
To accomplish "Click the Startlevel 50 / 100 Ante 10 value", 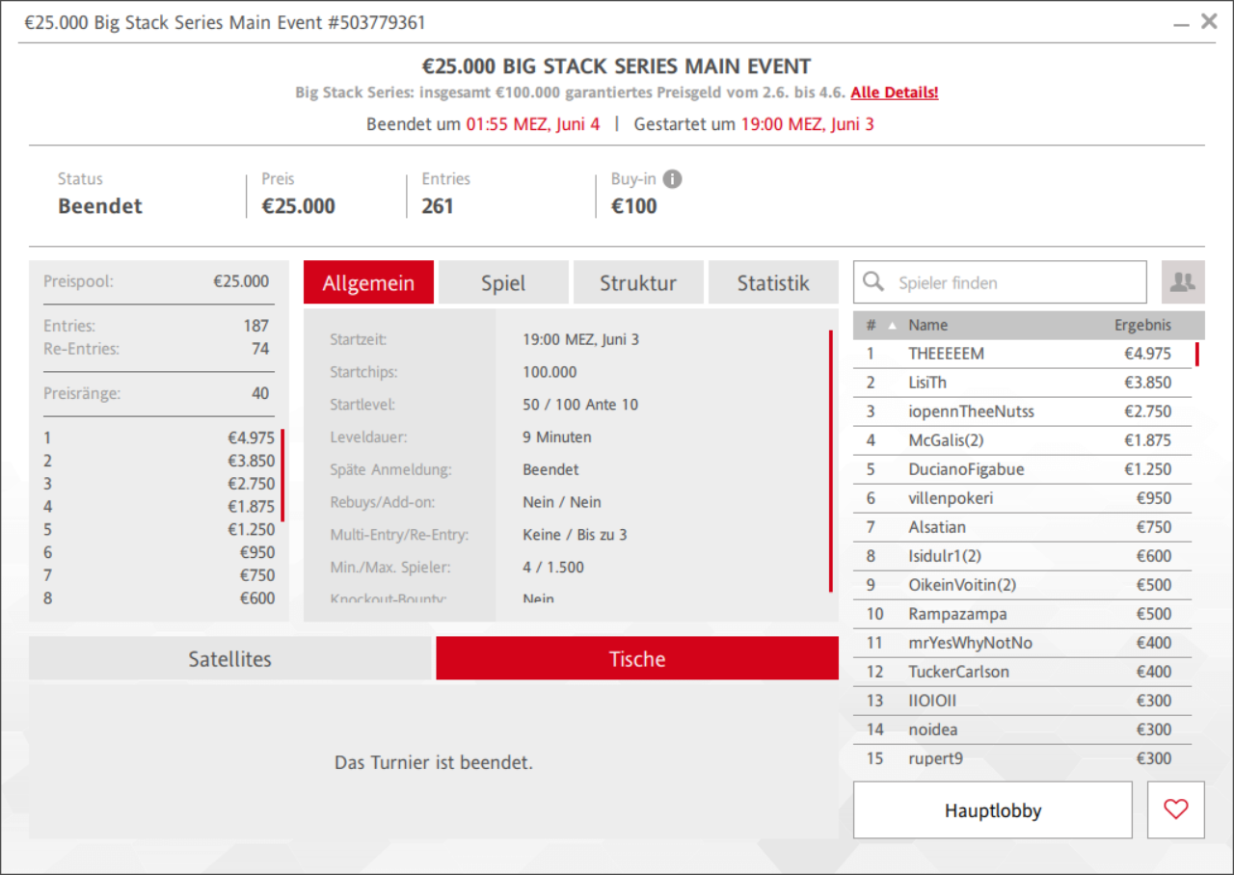I will (x=580, y=405).
